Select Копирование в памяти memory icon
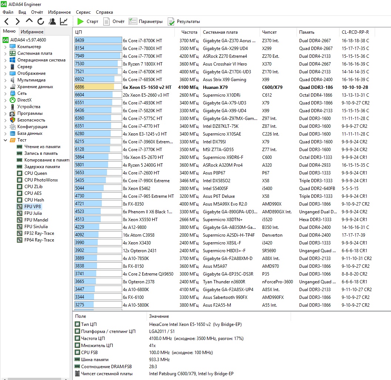Viewport: 391px width, 380px height. 20,160
